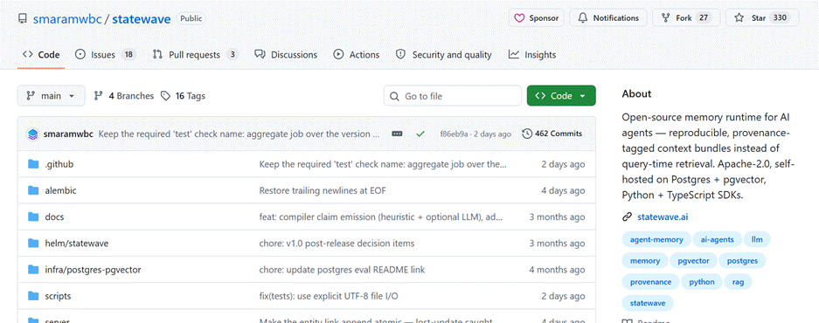
Task: Open commit 'fix(tests): use explicit UTF-8 file I/O'
Action: click(x=330, y=297)
